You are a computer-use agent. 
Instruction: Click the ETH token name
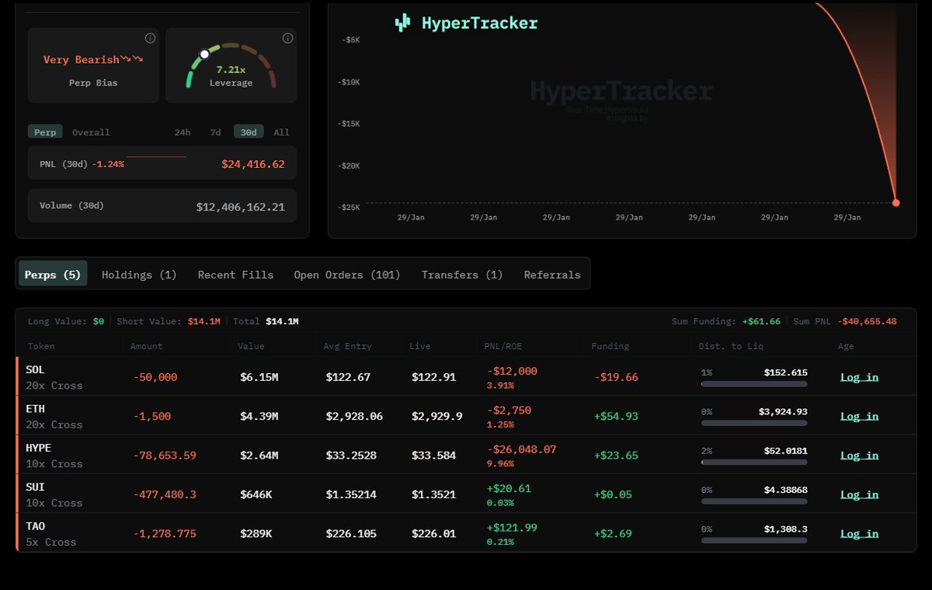click(35, 409)
